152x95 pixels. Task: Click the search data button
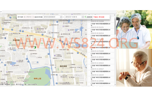coord(88,17)
